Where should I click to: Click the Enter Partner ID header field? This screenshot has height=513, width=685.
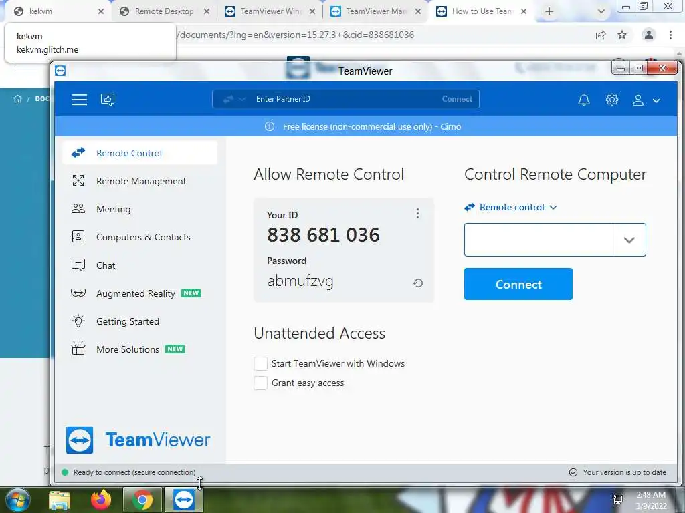345,99
